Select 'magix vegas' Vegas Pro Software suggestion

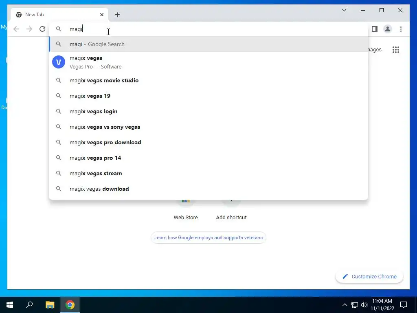[x=208, y=62]
